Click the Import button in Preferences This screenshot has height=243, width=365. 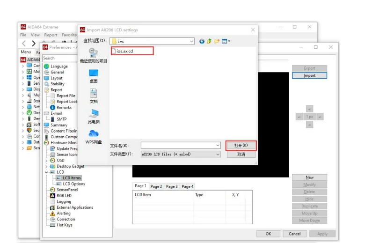point(309,75)
